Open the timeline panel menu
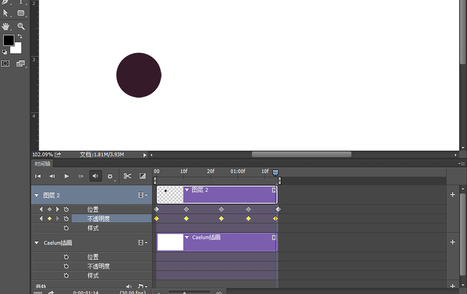 [462, 164]
